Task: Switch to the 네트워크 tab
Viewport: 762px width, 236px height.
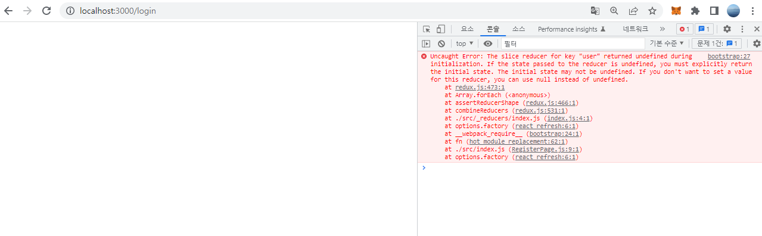Action: pyautogui.click(x=636, y=29)
